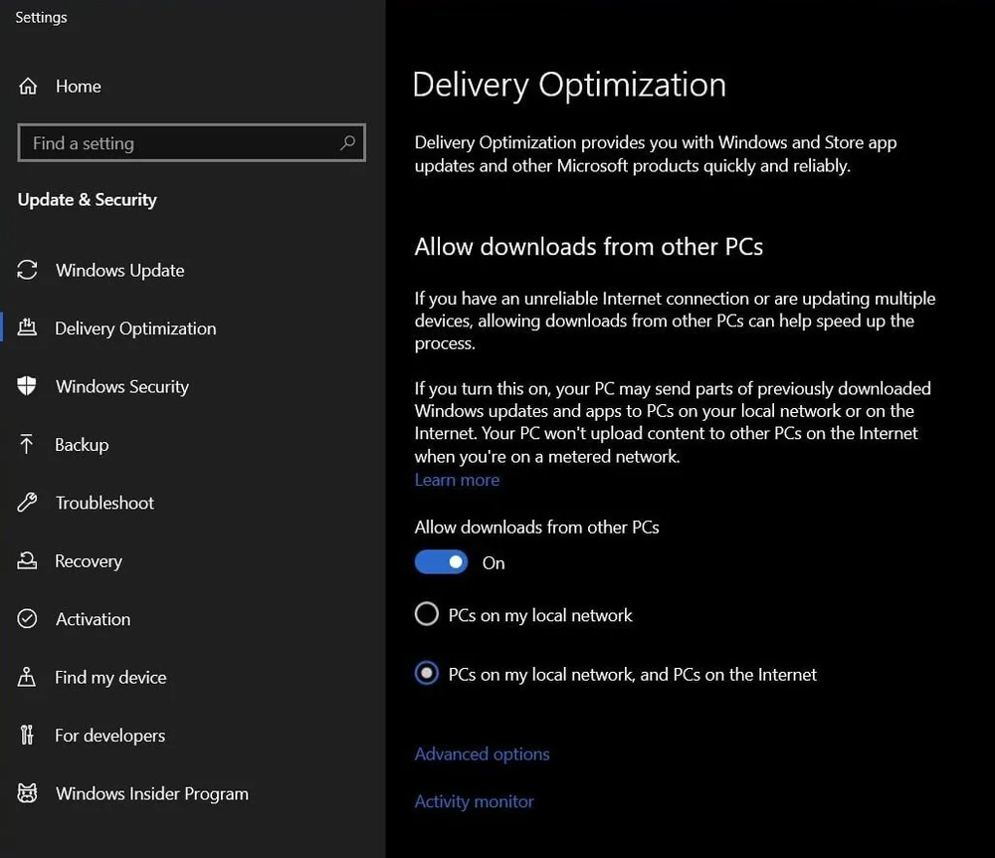
Task: Open Advanced options
Action: click(482, 753)
